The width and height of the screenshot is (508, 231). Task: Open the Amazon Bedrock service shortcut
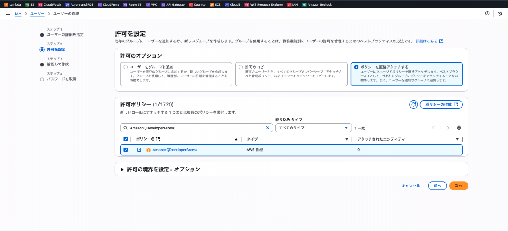coord(317,4)
